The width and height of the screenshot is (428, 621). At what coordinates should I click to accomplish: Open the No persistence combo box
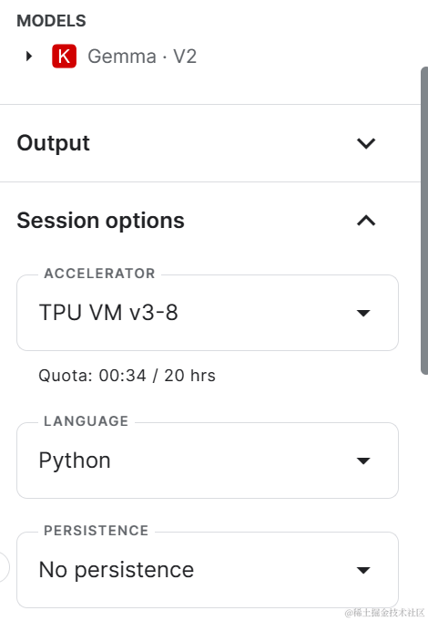tap(208, 570)
